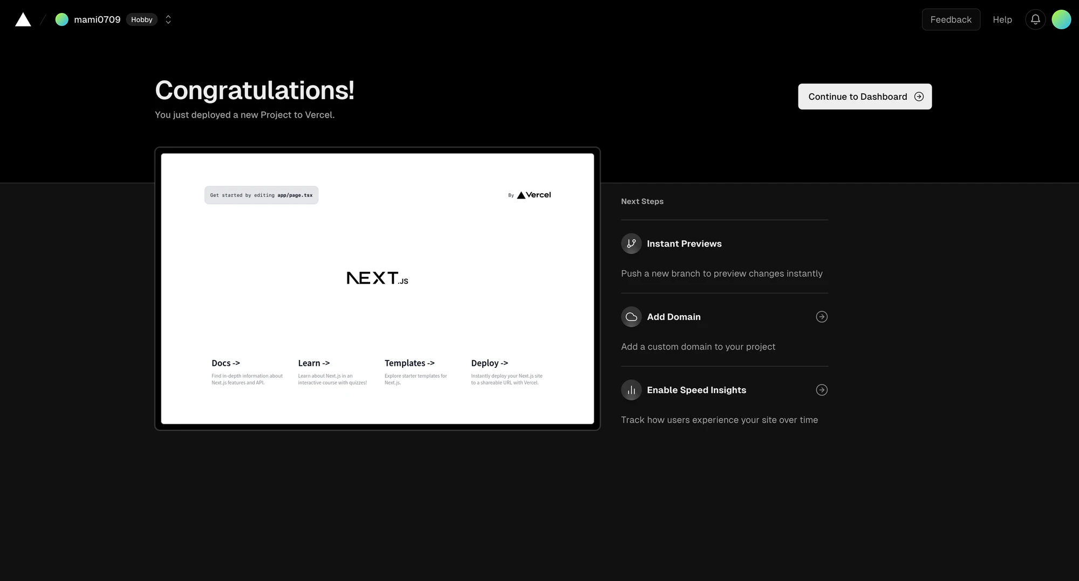This screenshot has height=581, width=1079.
Task: Click the 'By Vercel' logo in preview
Action: (x=529, y=195)
